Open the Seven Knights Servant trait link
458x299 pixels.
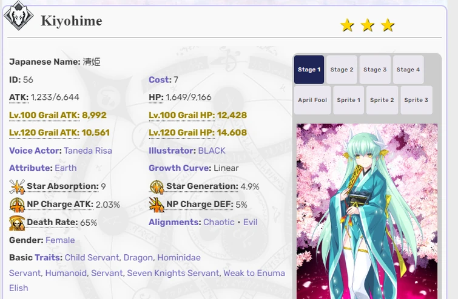[x=173, y=273]
